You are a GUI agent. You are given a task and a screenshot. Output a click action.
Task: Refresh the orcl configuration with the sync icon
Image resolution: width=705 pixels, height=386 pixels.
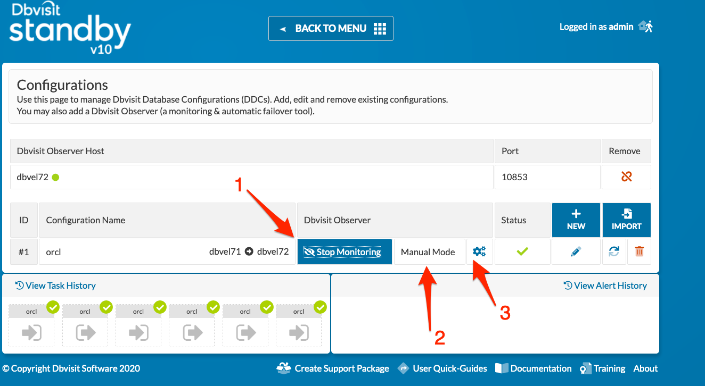click(x=614, y=252)
